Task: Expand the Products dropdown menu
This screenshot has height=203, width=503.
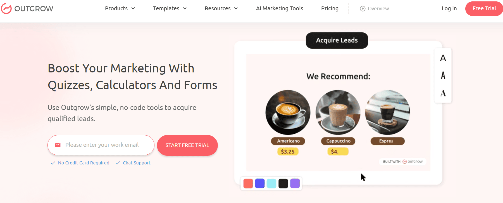Action: point(120,8)
